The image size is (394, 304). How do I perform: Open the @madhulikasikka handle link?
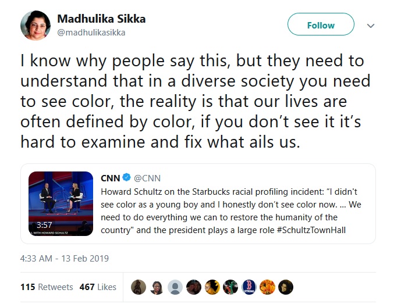click(x=91, y=33)
